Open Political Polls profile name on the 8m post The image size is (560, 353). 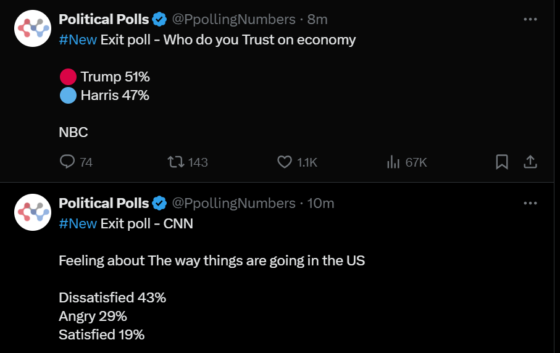coord(104,20)
